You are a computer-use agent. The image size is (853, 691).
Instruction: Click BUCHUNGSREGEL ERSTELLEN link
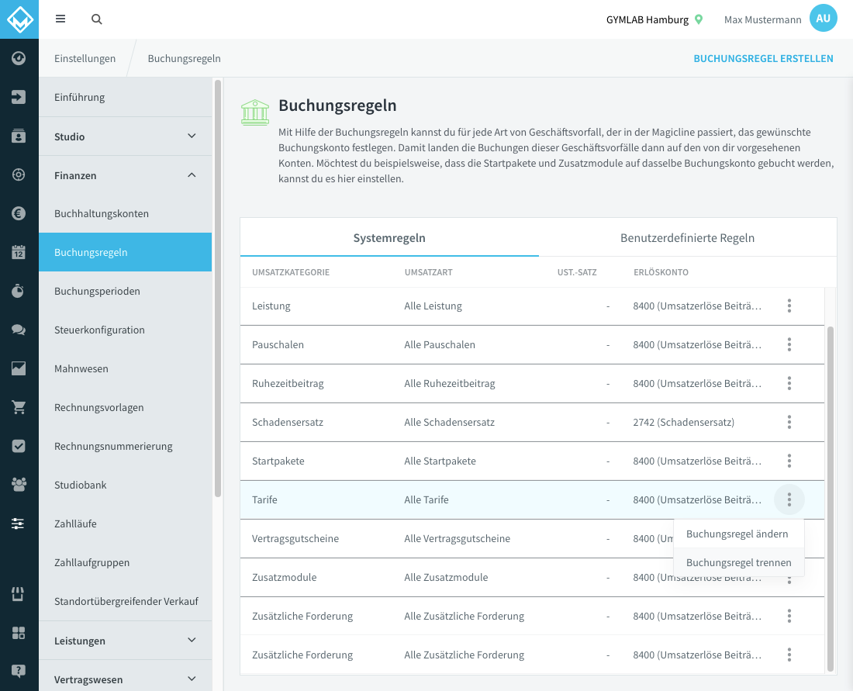(763, 58)
